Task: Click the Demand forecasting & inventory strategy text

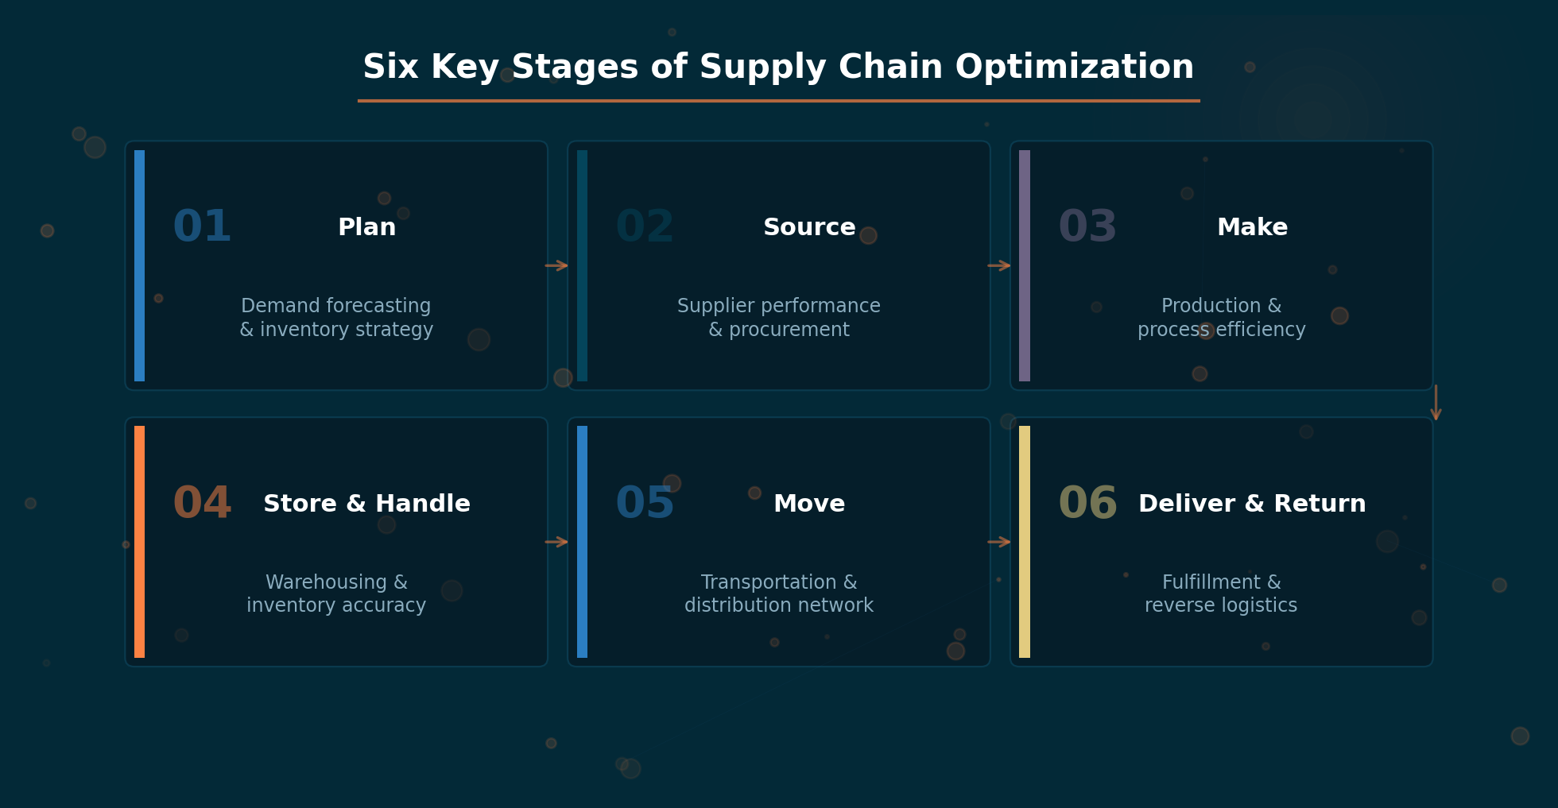Action: (336, 318)
